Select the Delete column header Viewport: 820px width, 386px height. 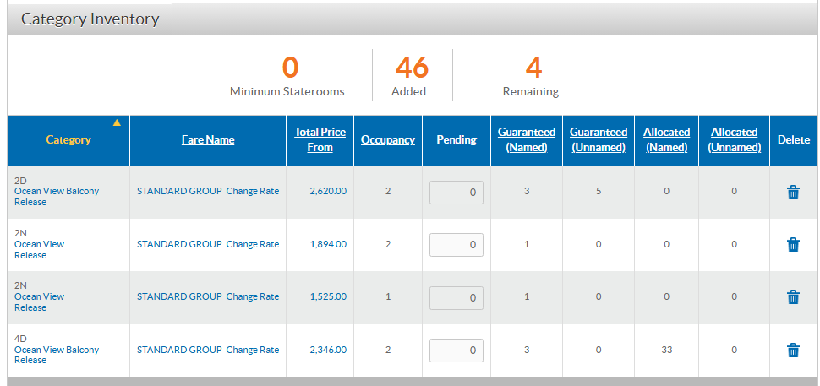click(x=793, y=139)
